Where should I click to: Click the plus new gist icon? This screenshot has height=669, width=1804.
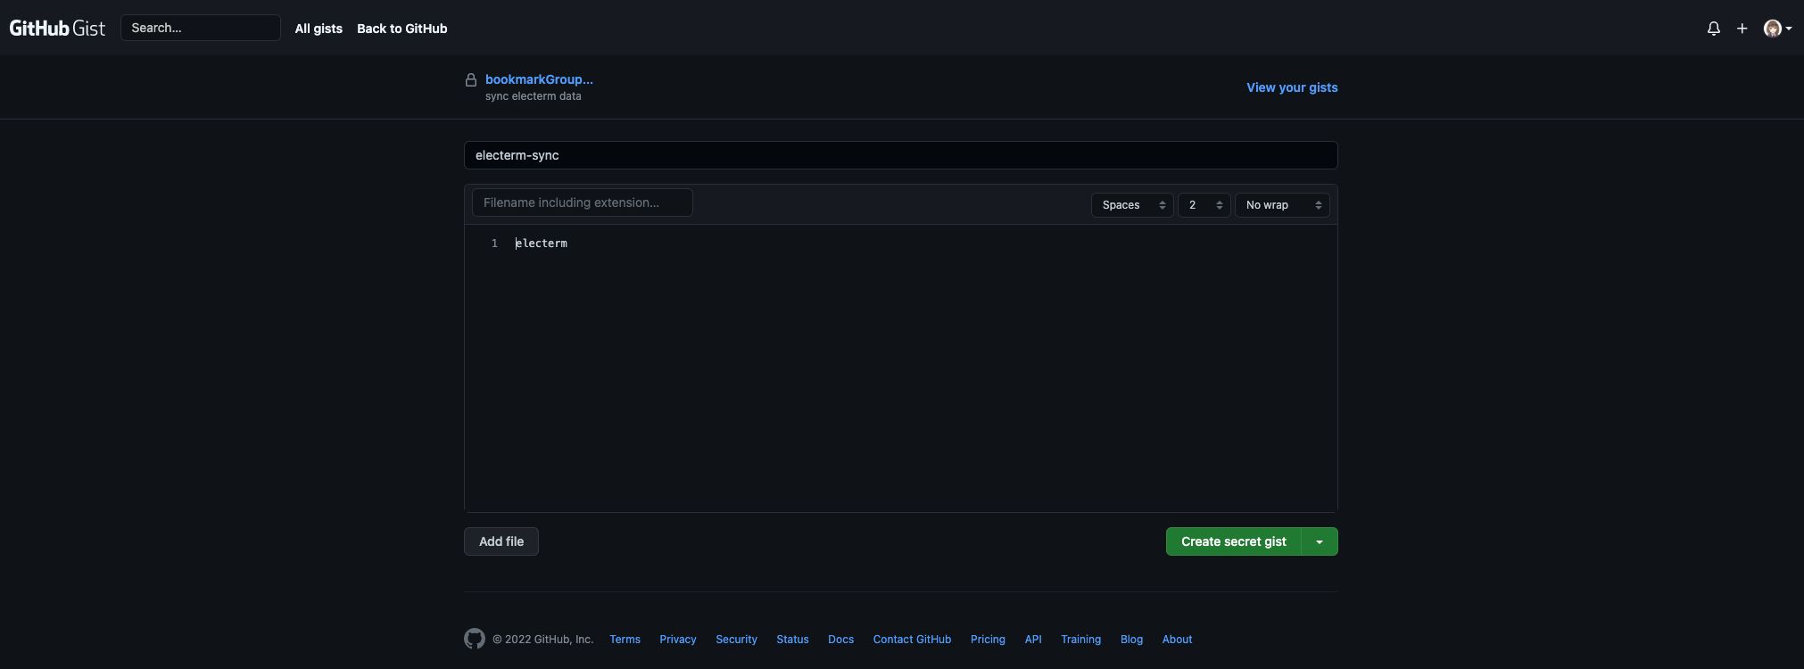click(1742, 29)
